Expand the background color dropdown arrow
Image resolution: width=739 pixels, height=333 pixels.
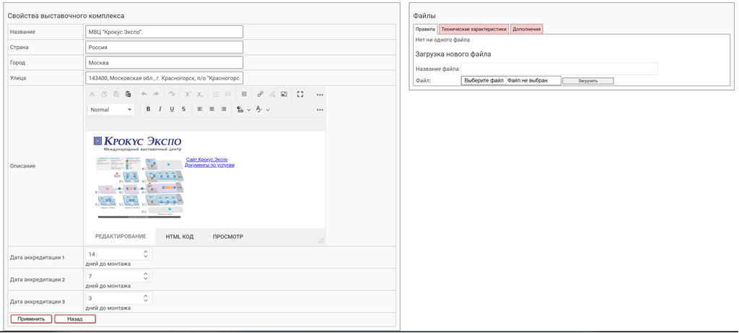(249, 110)
